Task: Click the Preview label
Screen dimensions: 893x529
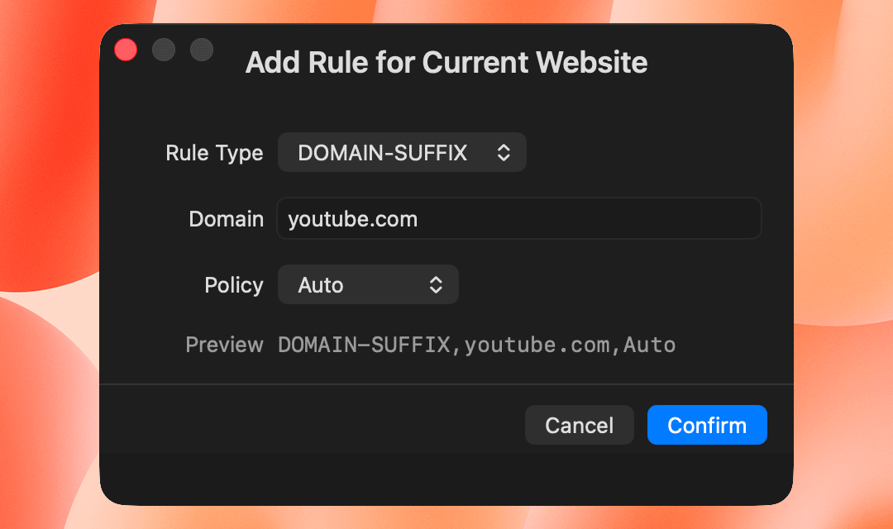Action: (225, 345)
